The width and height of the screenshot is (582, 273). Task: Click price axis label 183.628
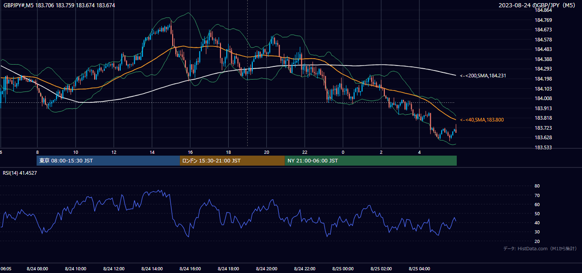[x=542, y=137]
